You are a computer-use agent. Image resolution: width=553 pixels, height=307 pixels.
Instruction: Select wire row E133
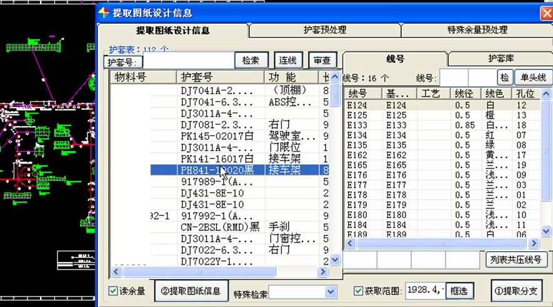442,125
